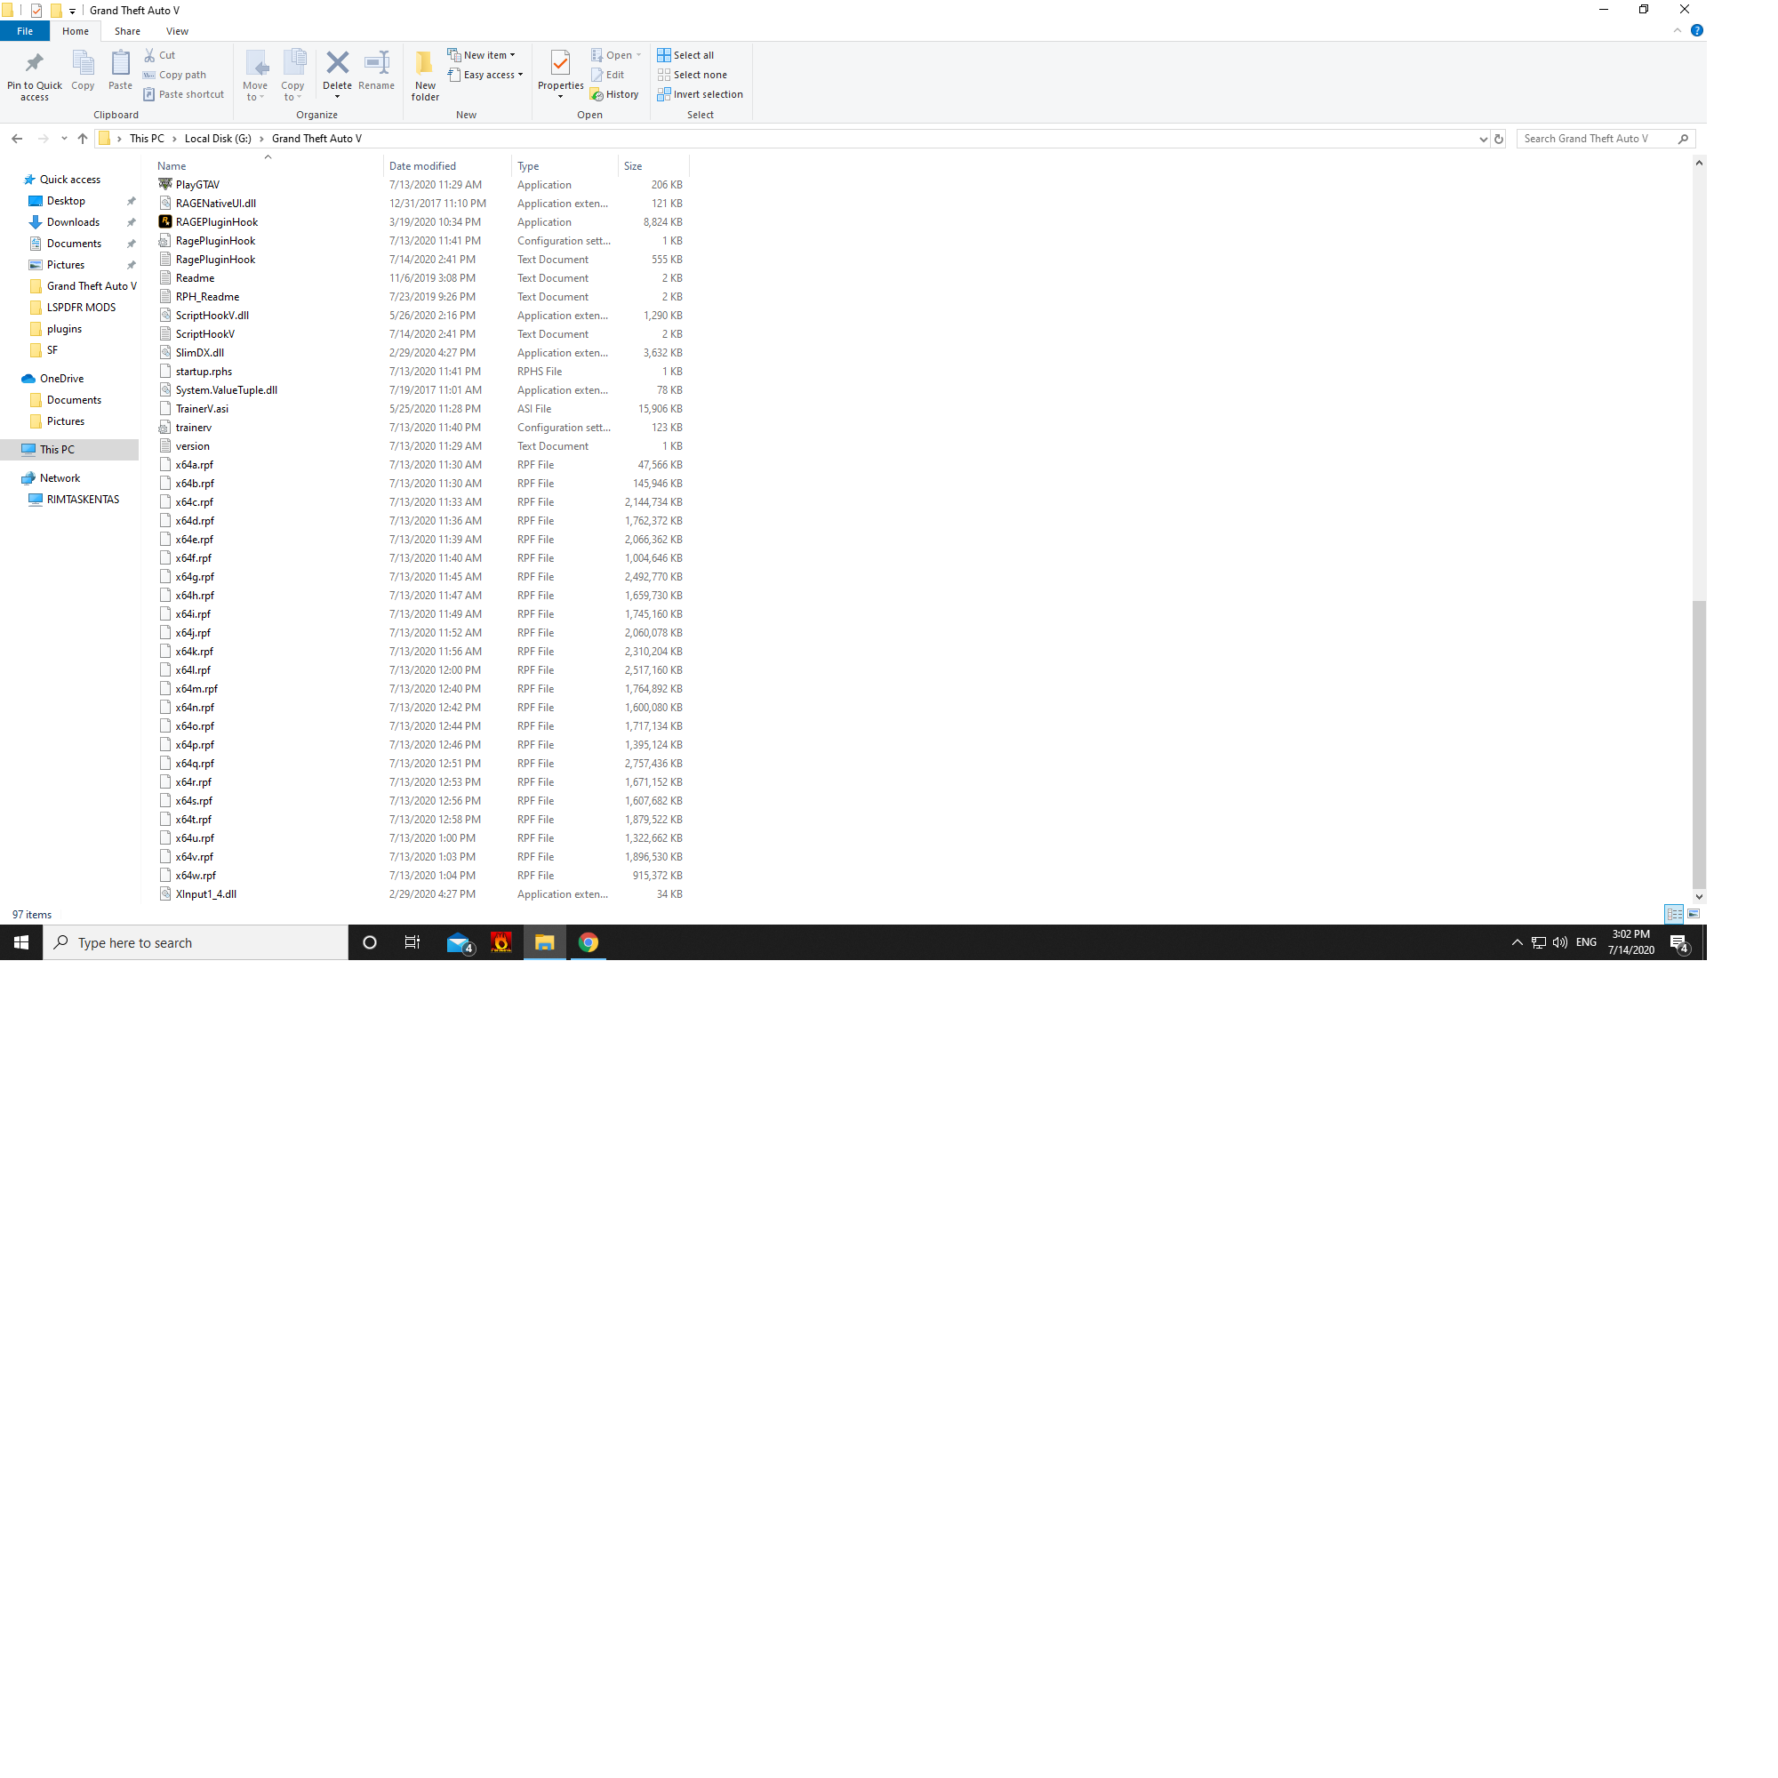Switch to large icons view button

(x=1693, y=914)
